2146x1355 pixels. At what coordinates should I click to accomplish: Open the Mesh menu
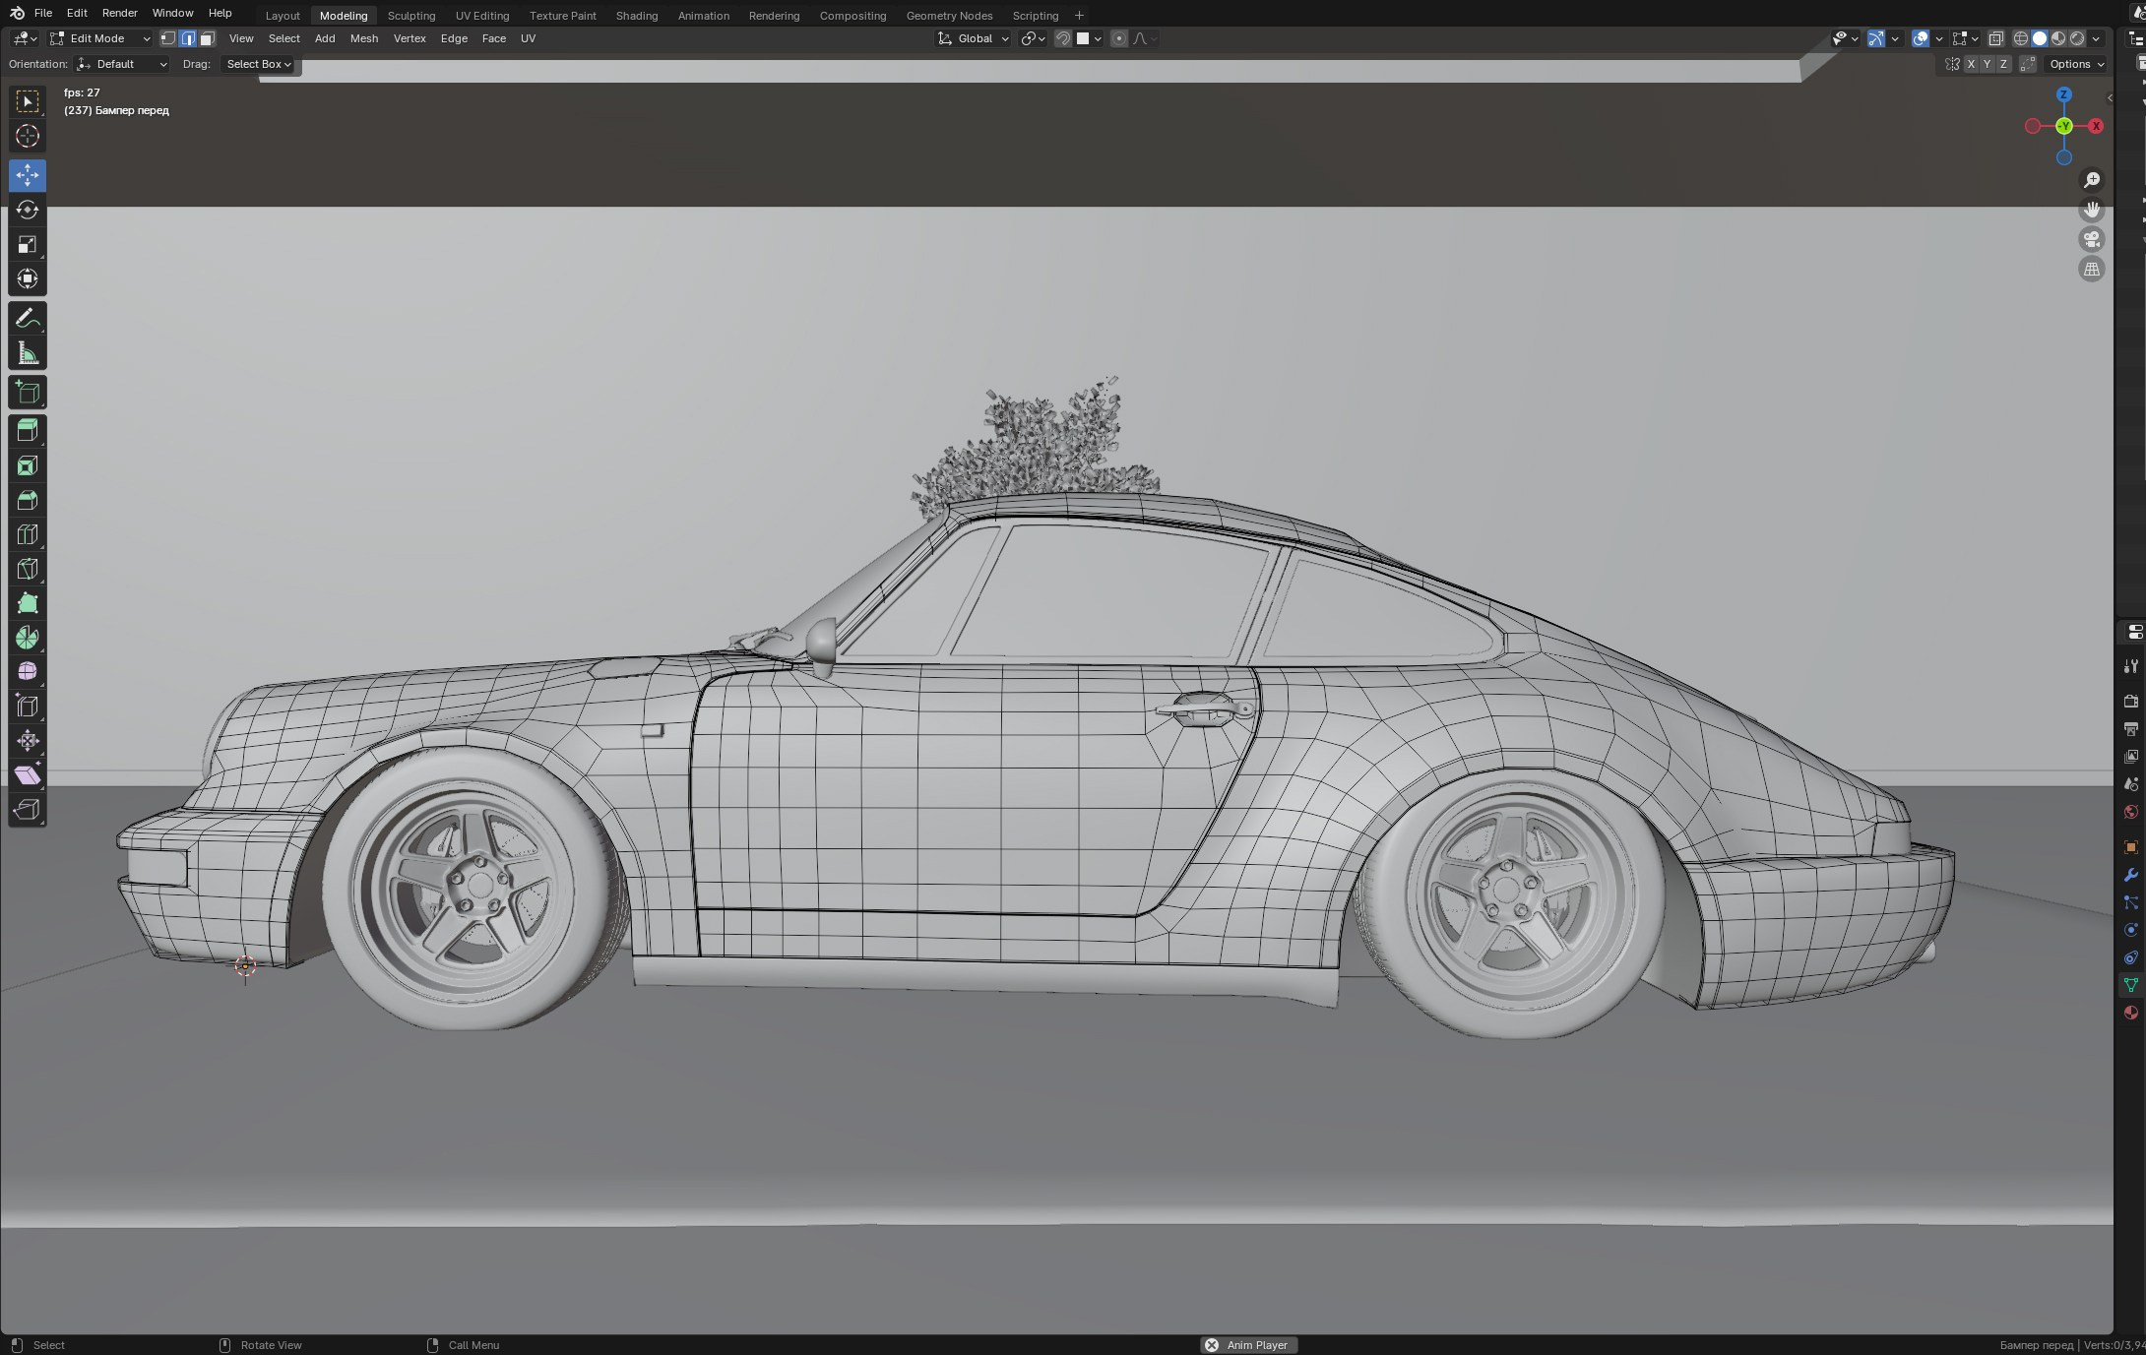364,38
